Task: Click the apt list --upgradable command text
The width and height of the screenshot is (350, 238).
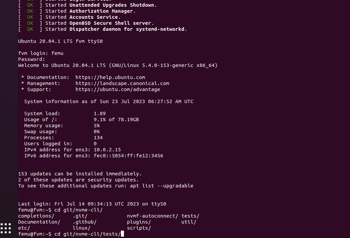Action: [162, 186]
